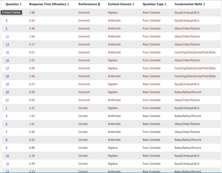The height and width of the screenshot is (173, 222).
Task: Click the Content Domain header text
Action: [x=120, y=4]
